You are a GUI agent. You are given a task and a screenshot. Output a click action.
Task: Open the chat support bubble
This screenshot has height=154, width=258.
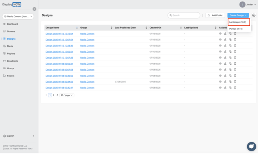click(x=251, y=146)
